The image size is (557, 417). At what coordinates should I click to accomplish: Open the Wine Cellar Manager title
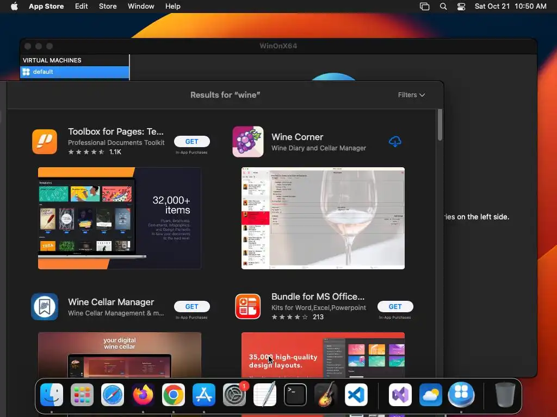pos(111,302)
